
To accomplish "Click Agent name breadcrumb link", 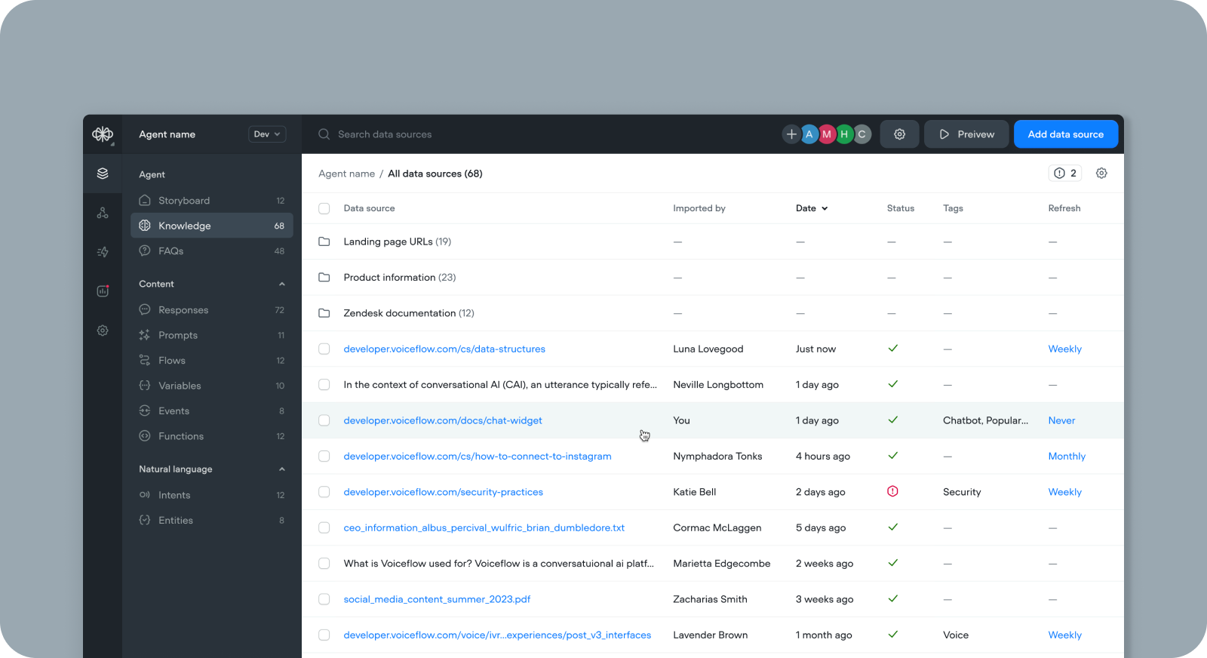I will tap(346, 174).
